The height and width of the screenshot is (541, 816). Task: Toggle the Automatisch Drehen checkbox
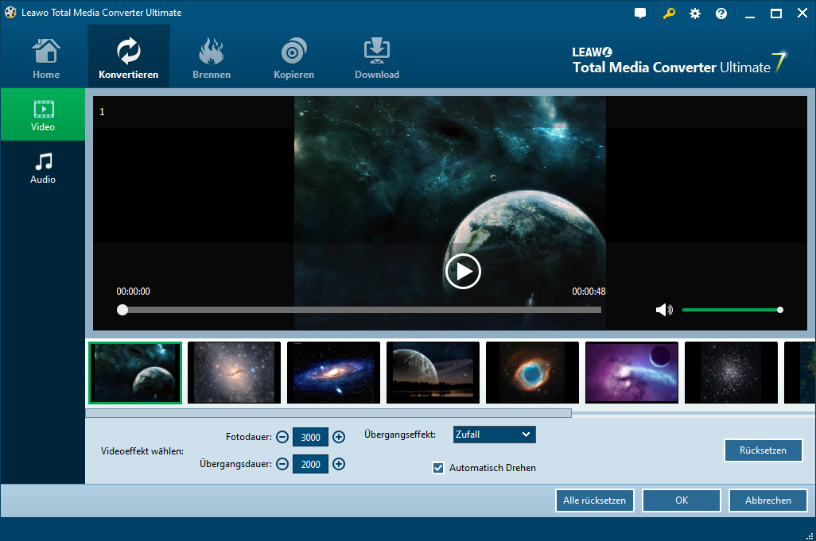[438, 468]
